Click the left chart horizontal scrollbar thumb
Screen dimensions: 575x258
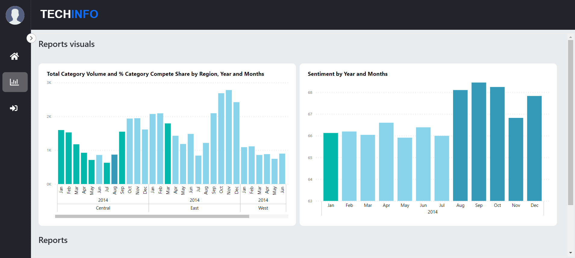click(152, 216)
